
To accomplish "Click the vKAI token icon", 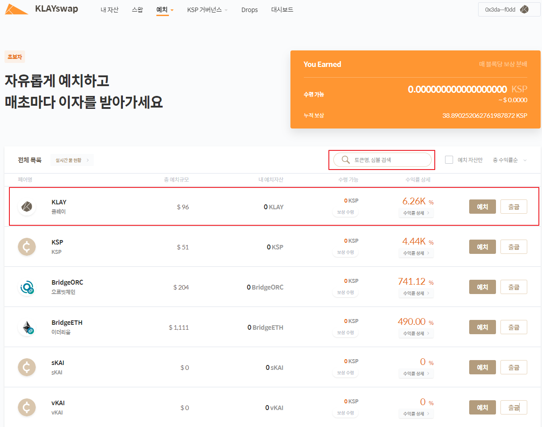I will point(27,407).
